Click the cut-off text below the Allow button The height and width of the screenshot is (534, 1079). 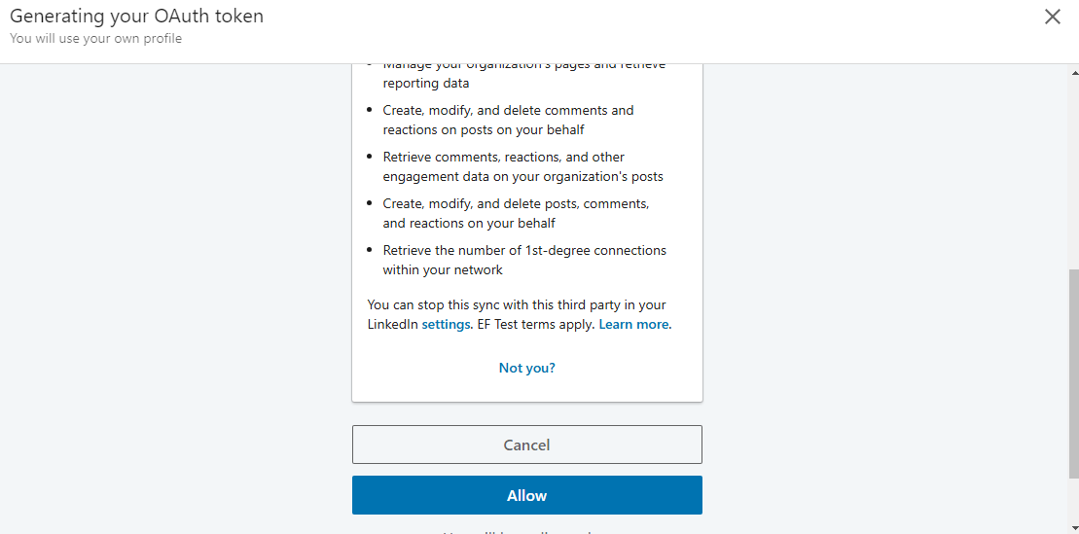tap(526, 531)
